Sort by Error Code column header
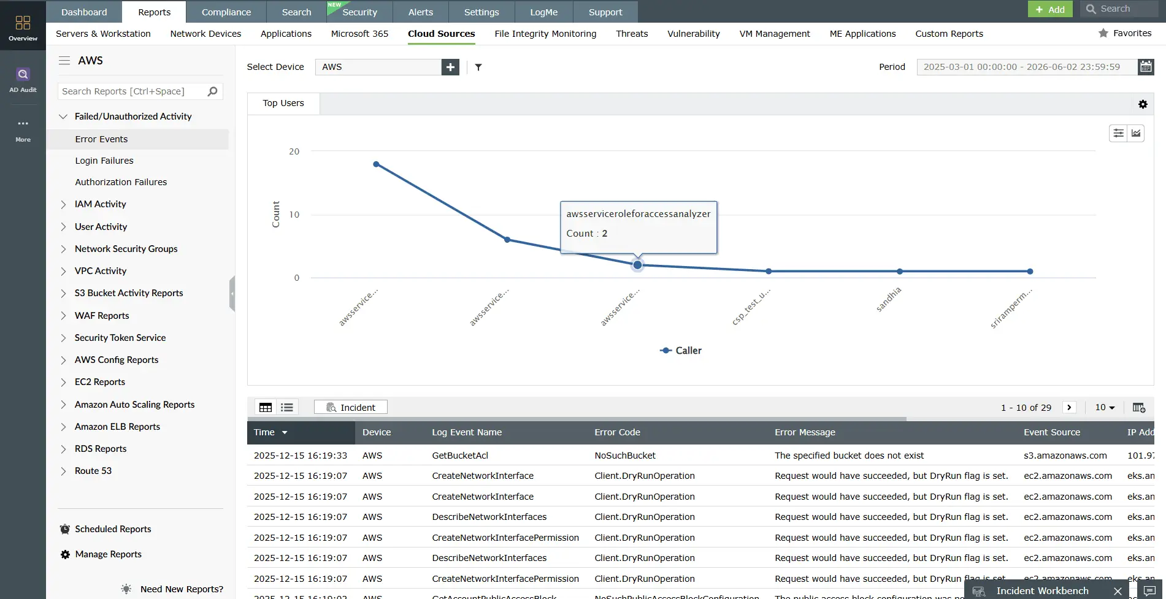This screenshot has width=1166, height=599. [617, 432]
